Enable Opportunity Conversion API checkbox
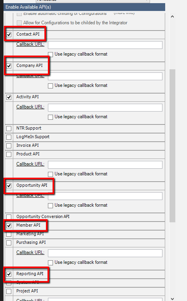This screenshot has width=187, height=301. click(x=9, y=217)
